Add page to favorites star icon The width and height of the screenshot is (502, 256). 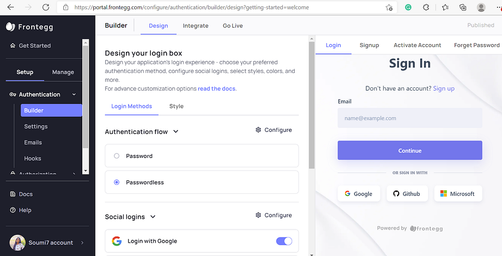point(389,7)
